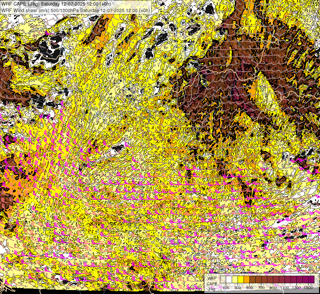The height and width of the screenshot is (294, 320).
Task: Click the J/kg unit label in legend
Action: pos(211,289)
